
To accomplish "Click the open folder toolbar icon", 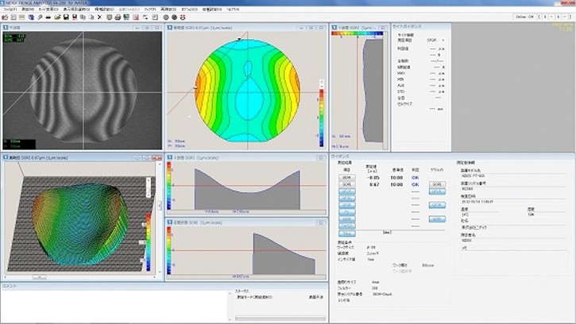I will (x=57, y=17).
